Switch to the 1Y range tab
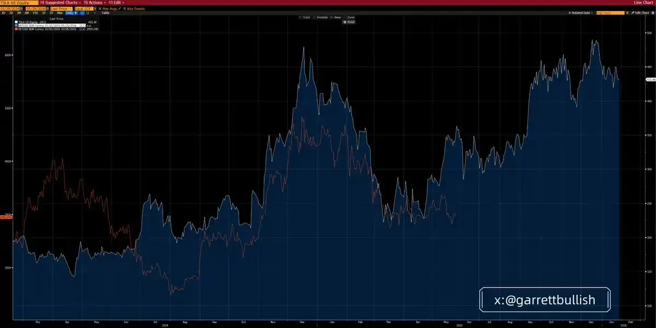The image size is (656, 328). pyautogui.click(x=43, y=12)
